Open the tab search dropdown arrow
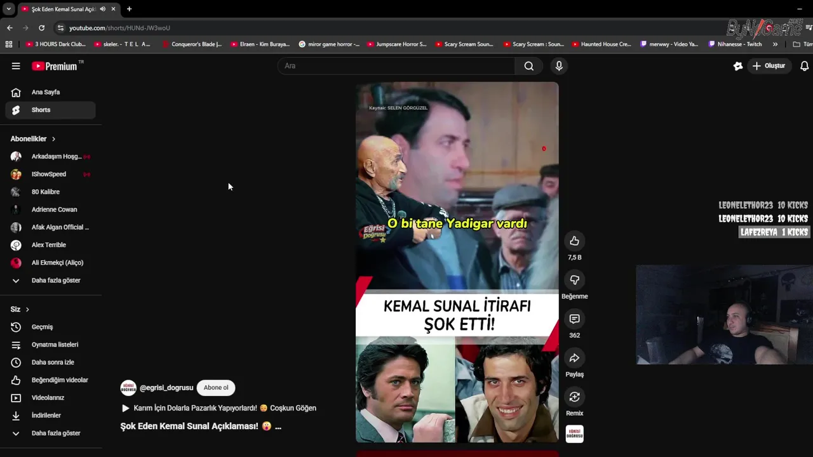Image resolution: width=813 pixels, height=457 pixels. click(8, 9)
